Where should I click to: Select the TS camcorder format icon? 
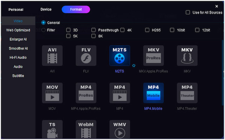pyautogui.click(x=52, y=130)
